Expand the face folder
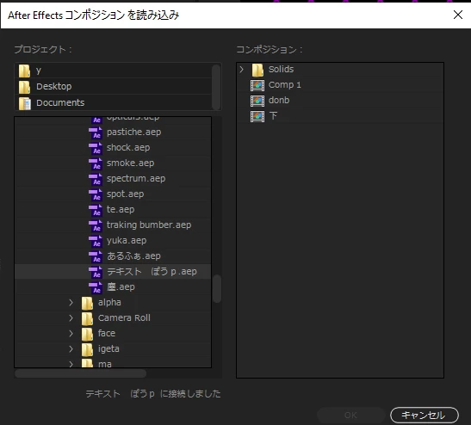Screen dimensions: 471x425 (x=71, y=334)
